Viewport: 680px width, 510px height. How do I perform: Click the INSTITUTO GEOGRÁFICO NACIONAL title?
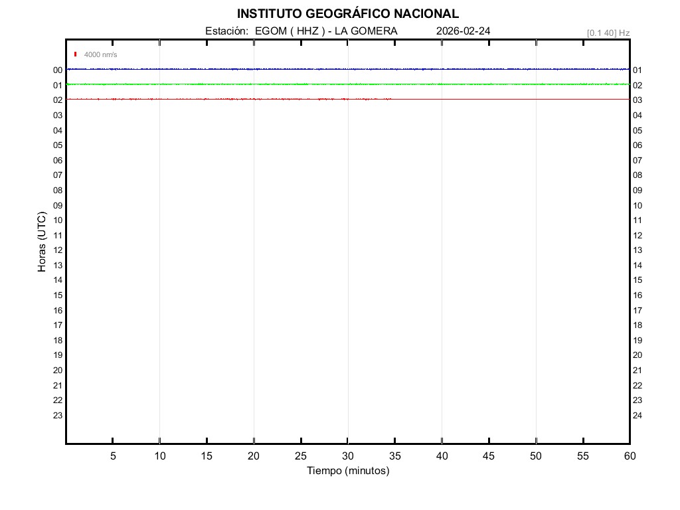[347, 14]
